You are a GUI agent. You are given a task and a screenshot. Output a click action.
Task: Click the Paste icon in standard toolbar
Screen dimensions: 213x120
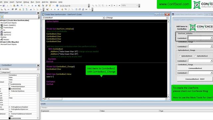[x=14, y=6]
